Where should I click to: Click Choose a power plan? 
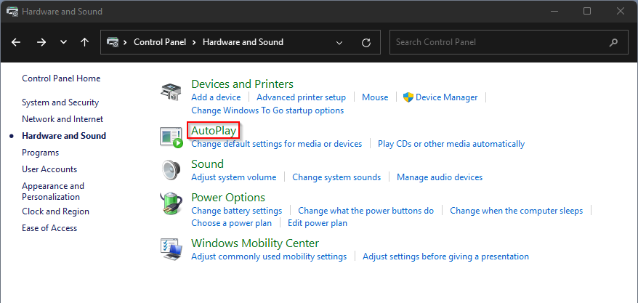[x=231, y=223]
